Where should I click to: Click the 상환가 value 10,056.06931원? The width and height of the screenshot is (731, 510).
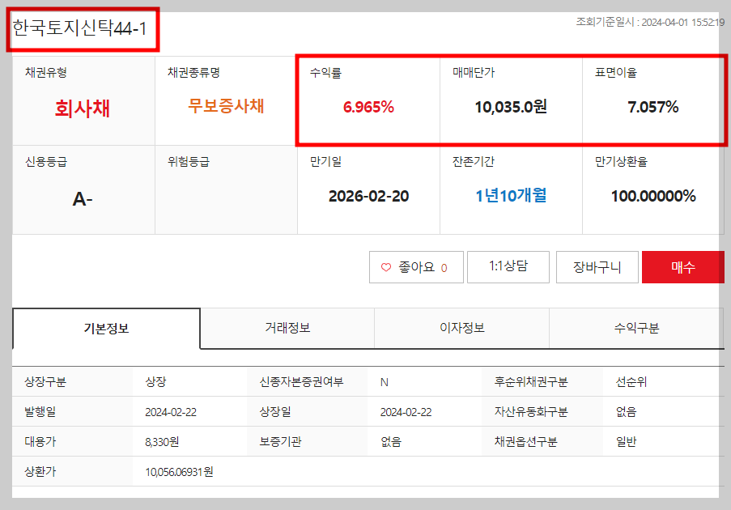[179, 472]
